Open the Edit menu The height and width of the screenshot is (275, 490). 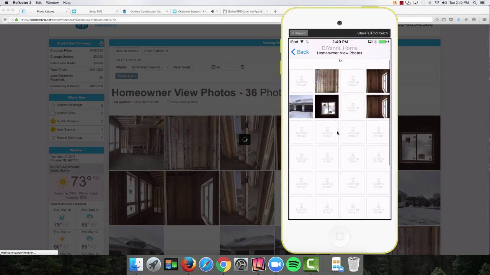pos(39,3)
